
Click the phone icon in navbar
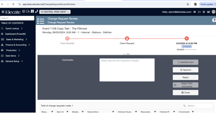click(x=36, y=11)
